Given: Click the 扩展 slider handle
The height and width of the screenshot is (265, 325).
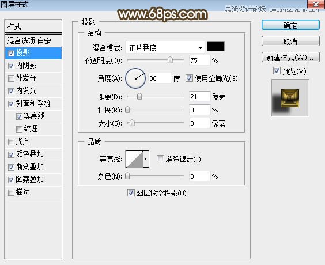Looking at the screenshot, I should click(x=128, y=110).
